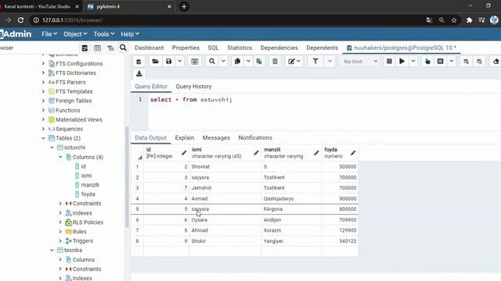Save the query with the floppy icon
Screen dimensions: 501x281
169,61
